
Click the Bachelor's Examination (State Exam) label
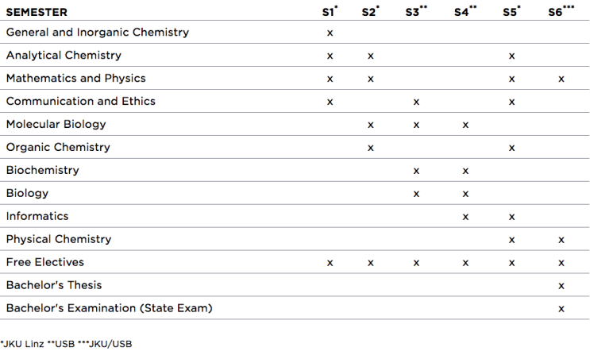point(109,308)
